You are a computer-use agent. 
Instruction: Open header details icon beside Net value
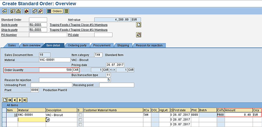(139, 25)
